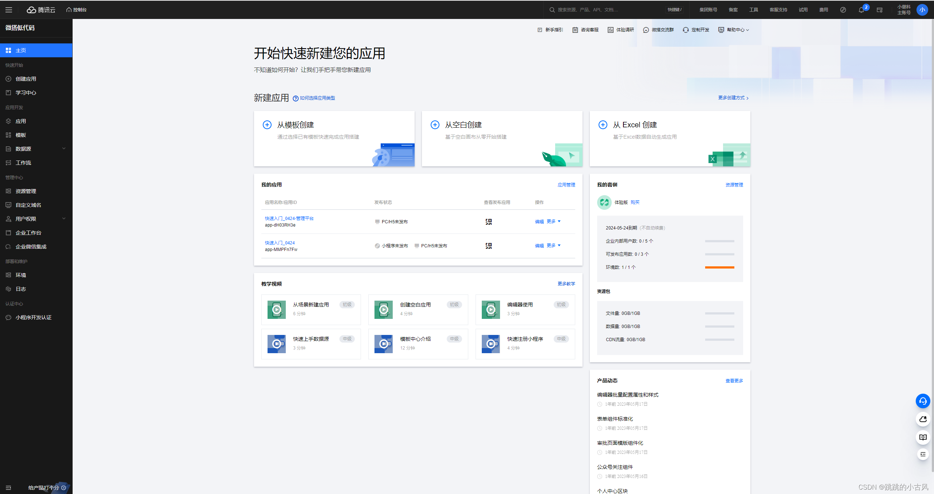Click the floating book documentation icon
This screenshot has height=494, width=934.
pos(923,437)
